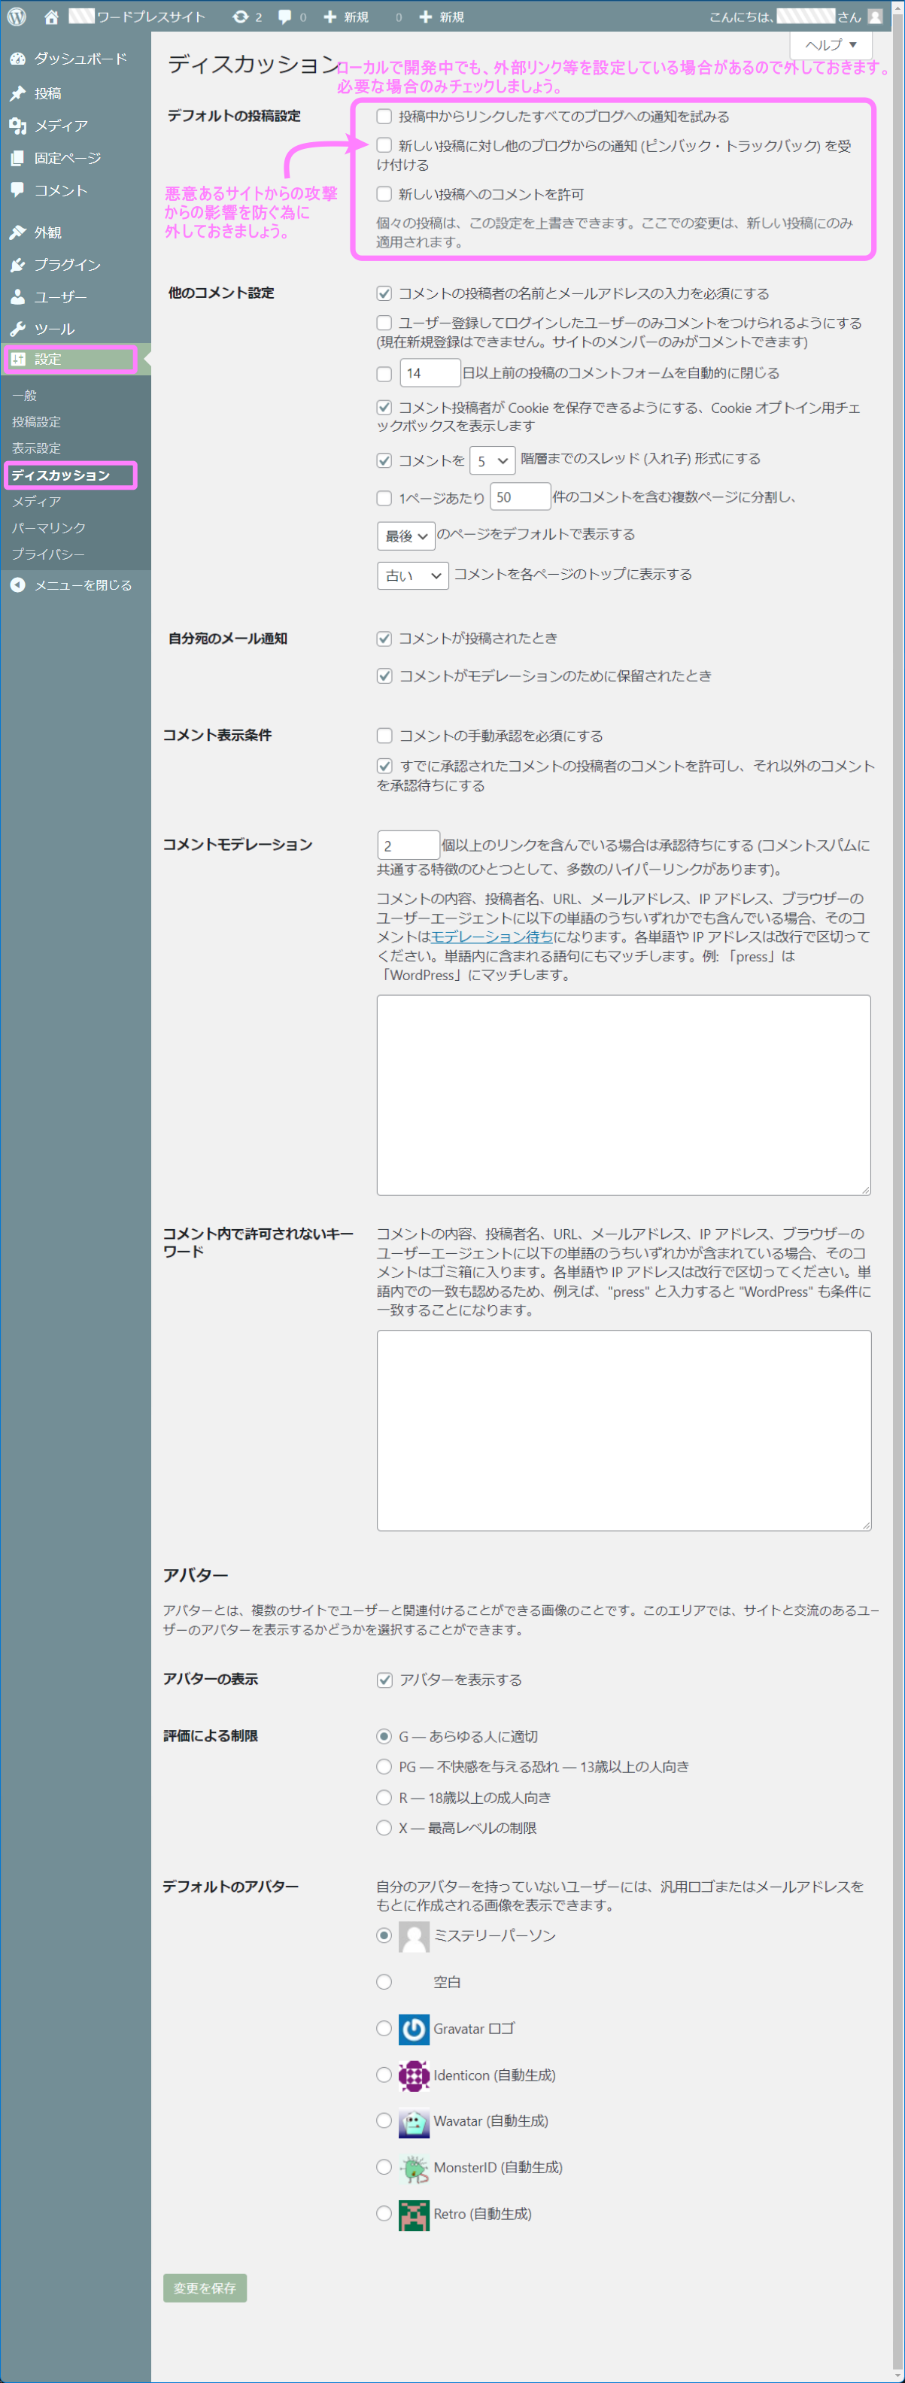Screen dimensions: 905x2383
Task: Click the MonsterID avatar image
Action: point(414,2167)
